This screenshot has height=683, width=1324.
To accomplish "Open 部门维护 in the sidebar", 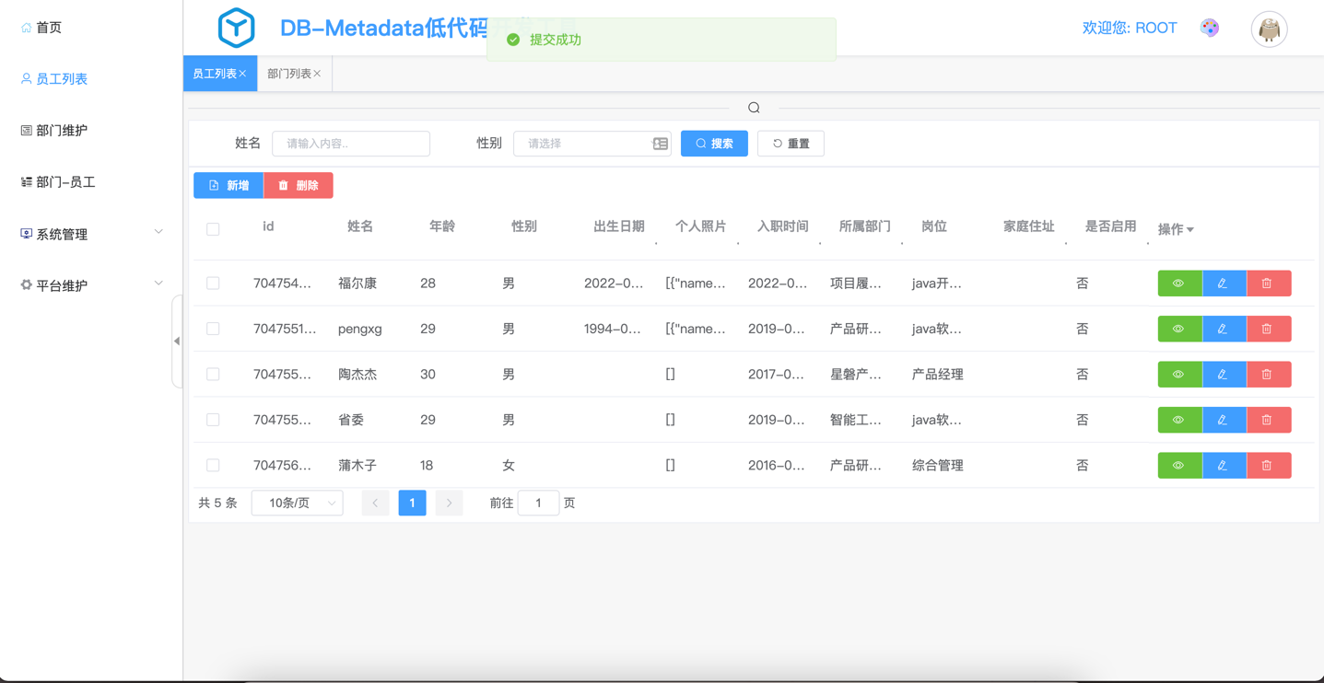I will (x=62, y=131).
